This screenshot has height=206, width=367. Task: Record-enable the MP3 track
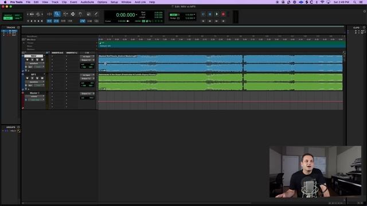click(x=28, y=78)
